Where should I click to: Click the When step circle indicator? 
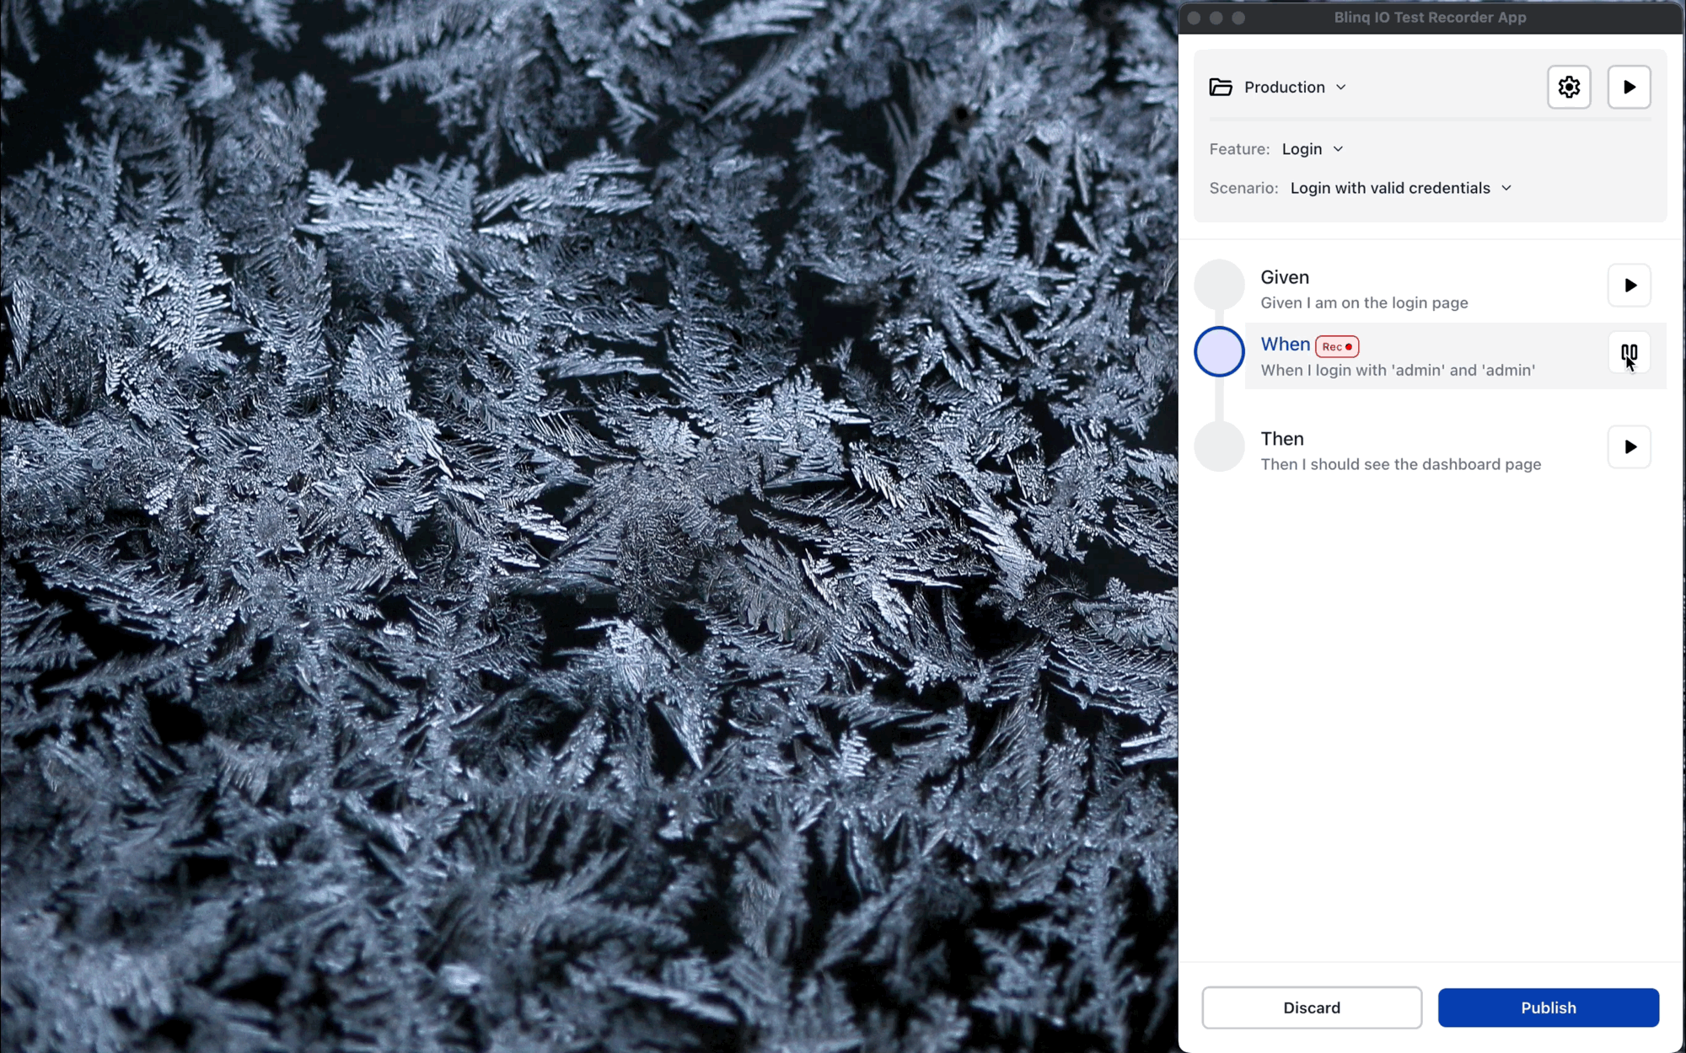coord(1219,352)
